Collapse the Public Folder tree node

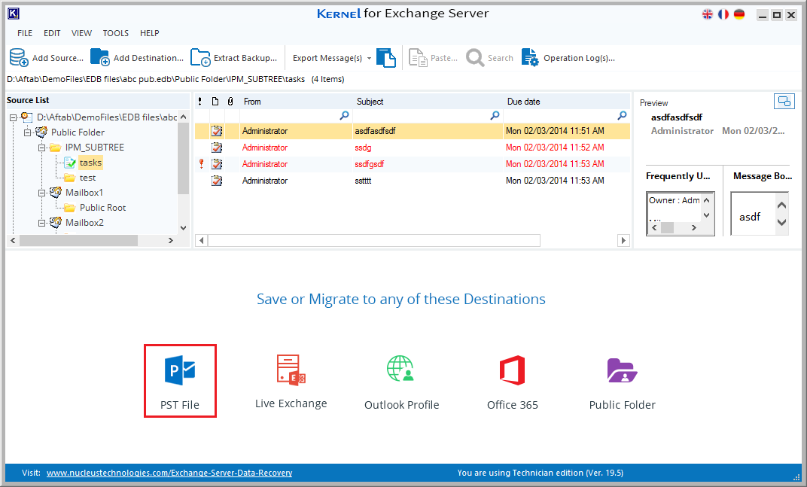27,132
